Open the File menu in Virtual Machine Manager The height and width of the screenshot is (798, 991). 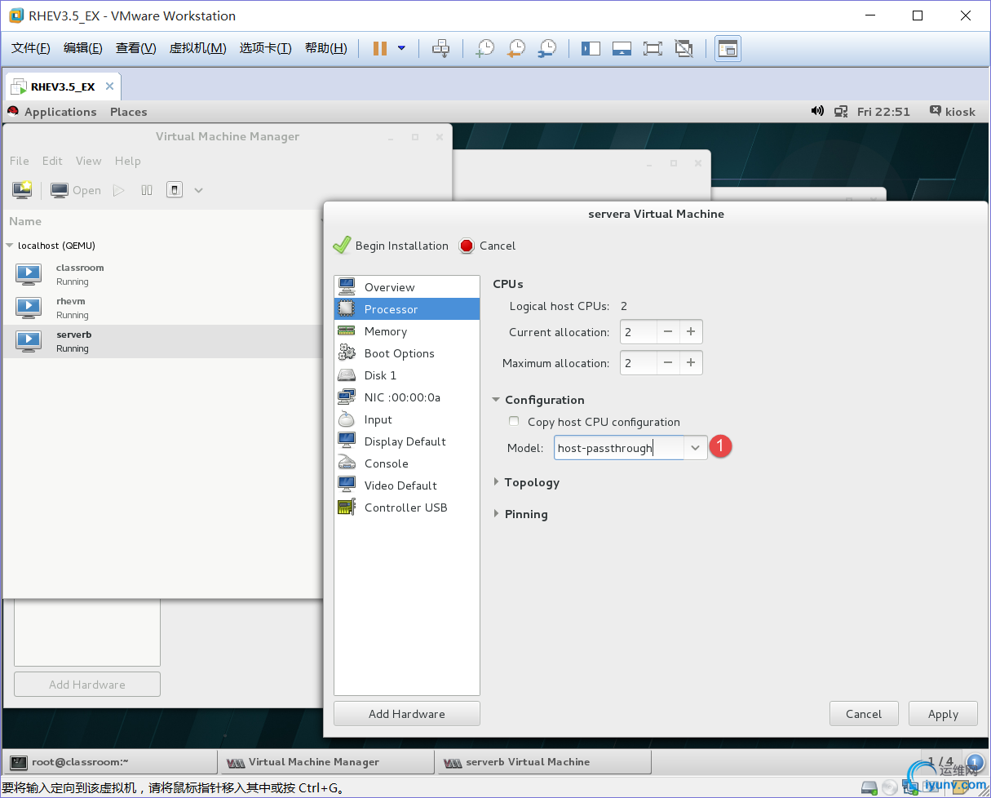point(19,161)
